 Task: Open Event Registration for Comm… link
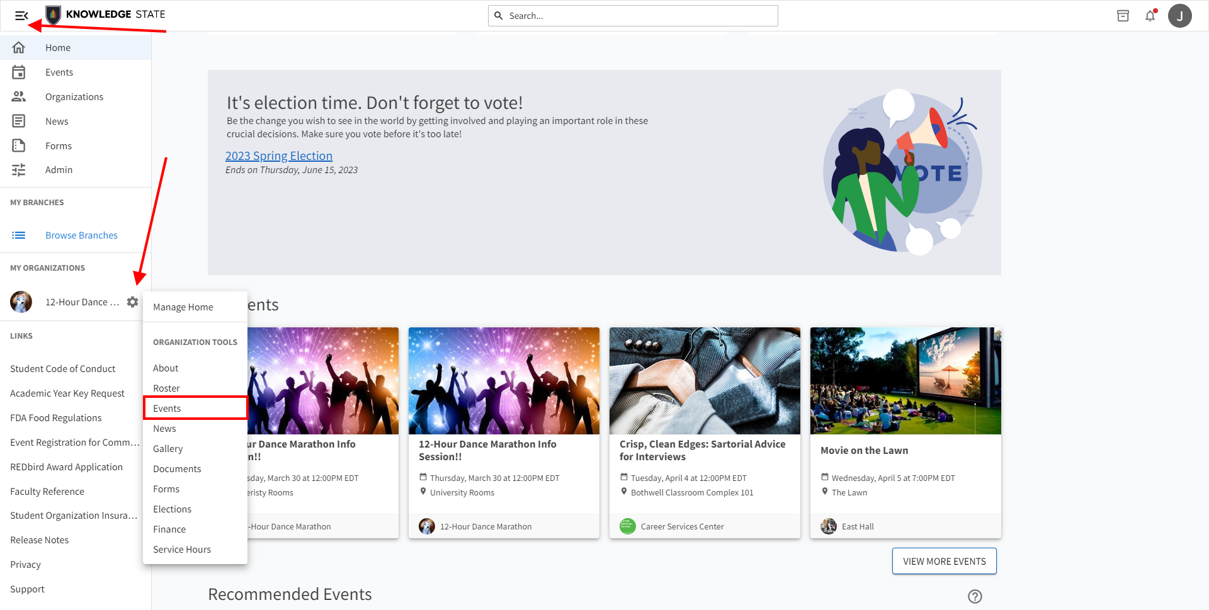(75, 443)
